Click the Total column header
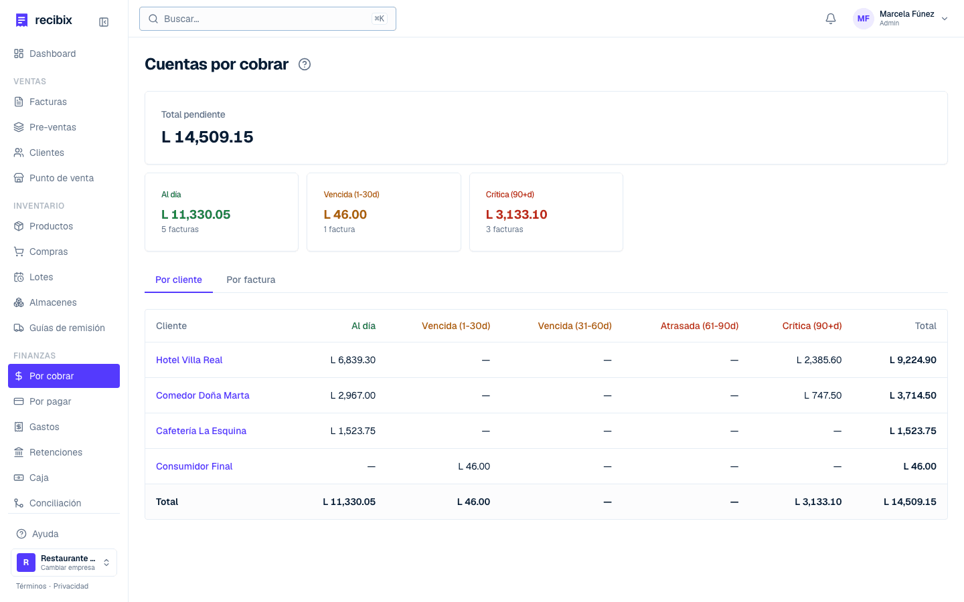The width and height of the screenshot is (964, 602). (926, 326)
